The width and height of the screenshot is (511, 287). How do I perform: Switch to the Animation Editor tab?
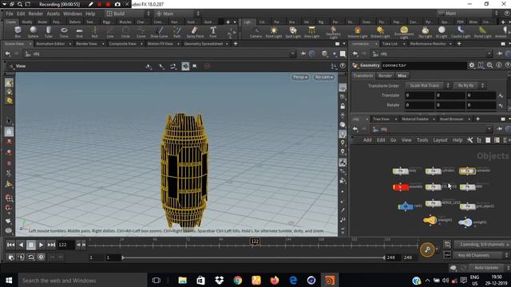(x=50, y=44)
